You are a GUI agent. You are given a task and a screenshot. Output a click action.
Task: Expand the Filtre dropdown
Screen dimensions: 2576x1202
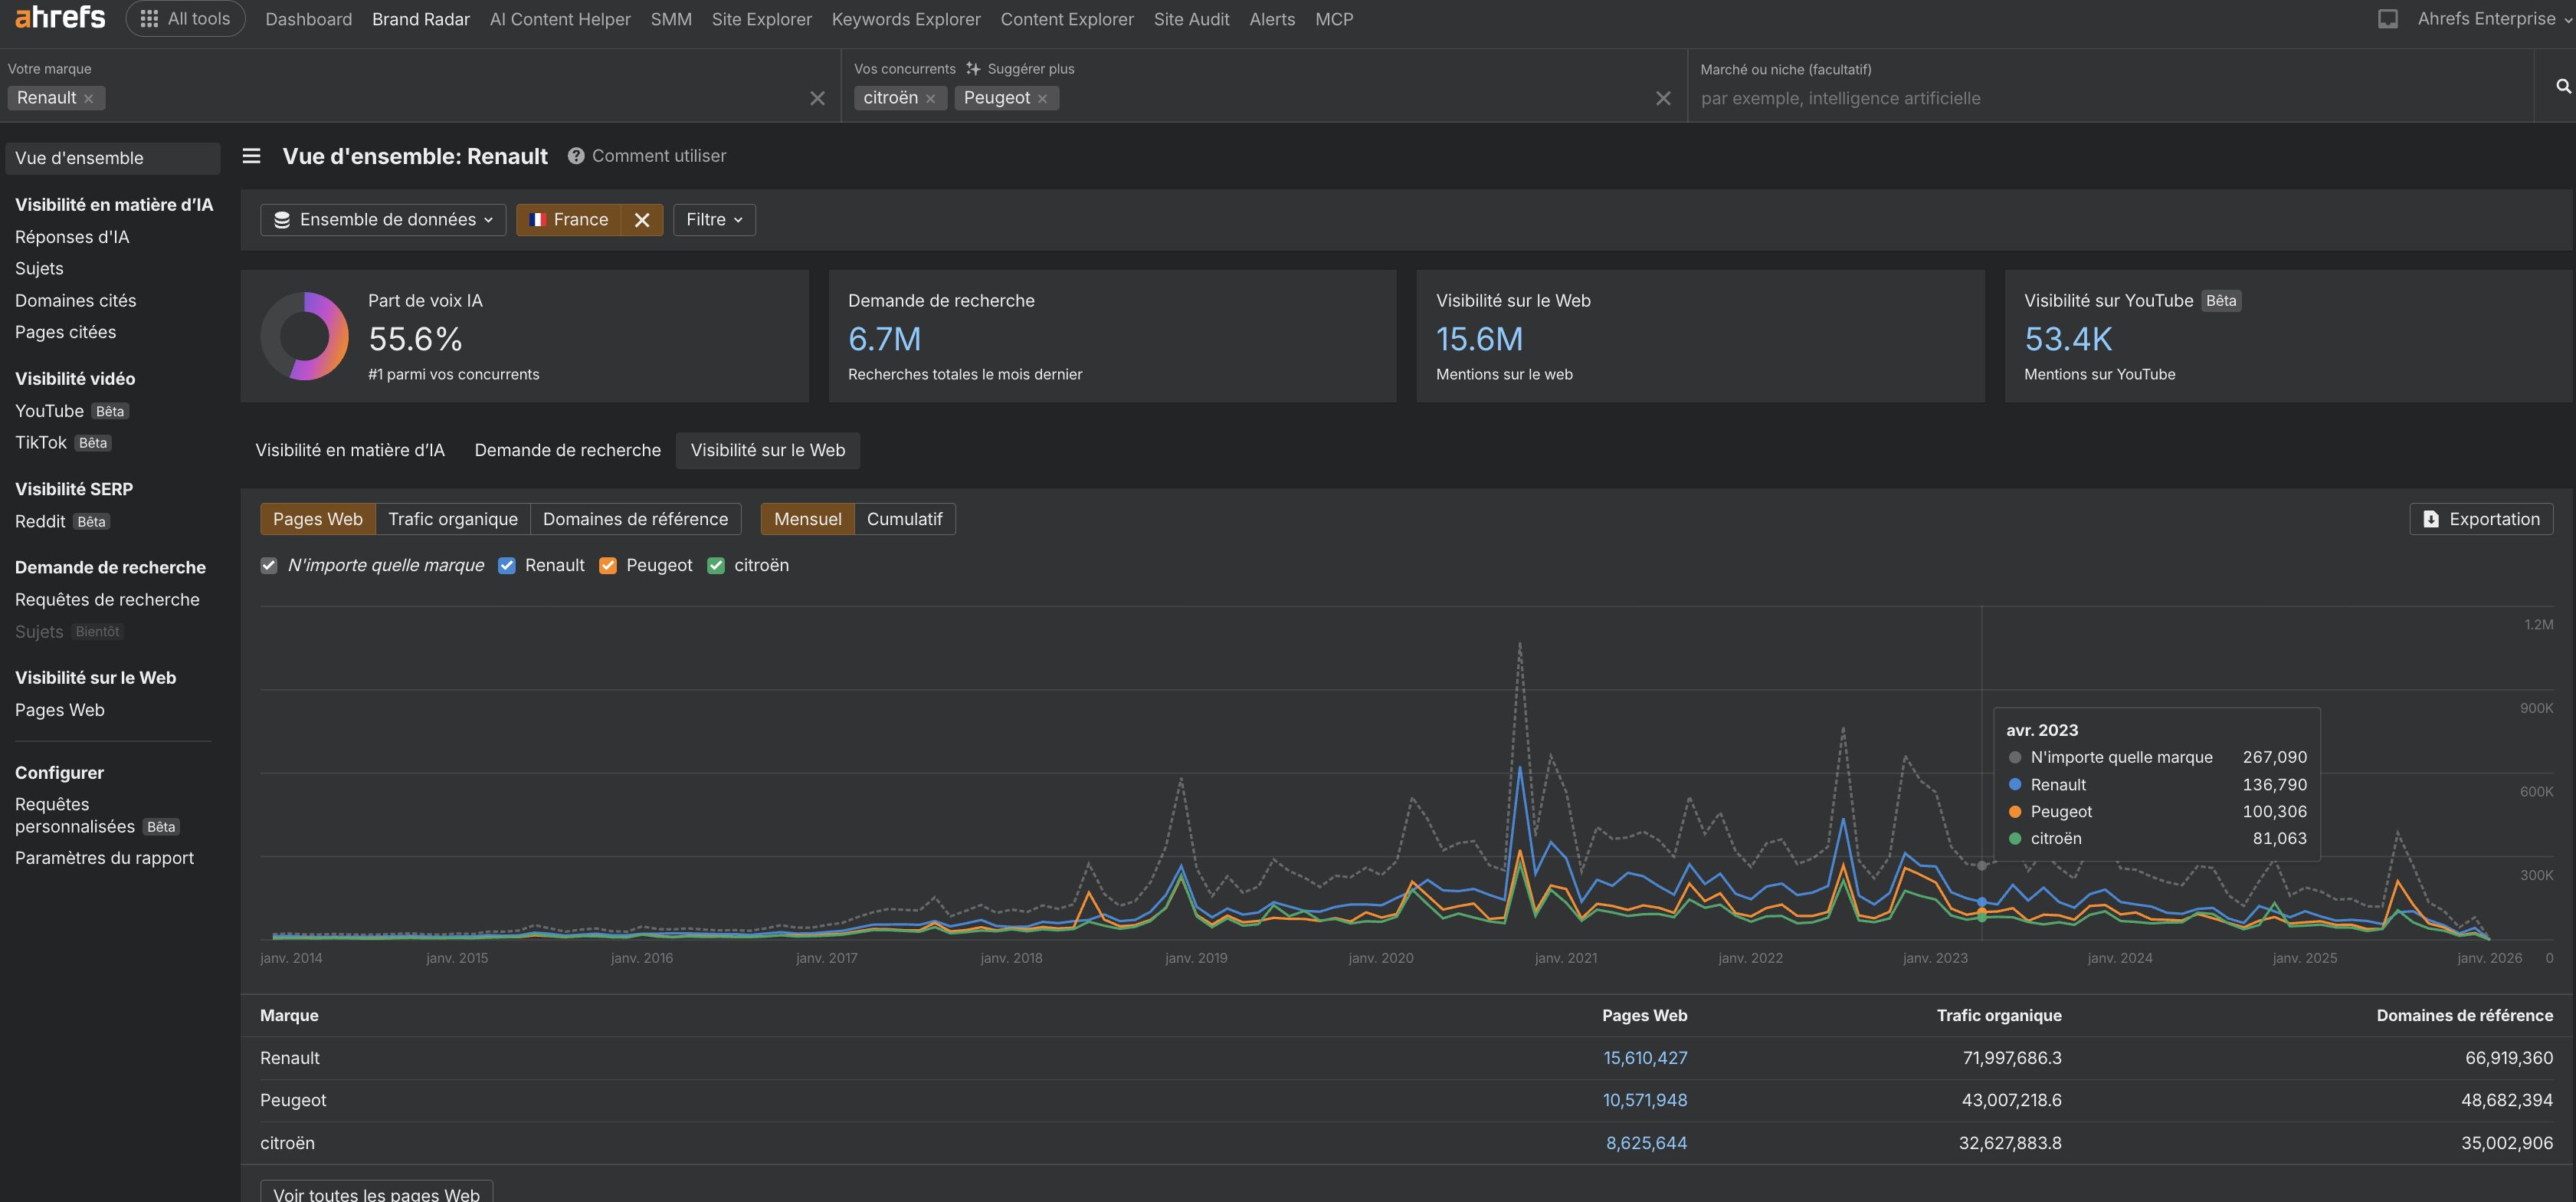[713, 219]
